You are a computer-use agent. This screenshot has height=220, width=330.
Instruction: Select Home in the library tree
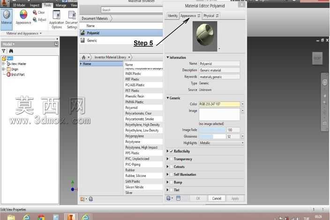(x=101, y=64)
